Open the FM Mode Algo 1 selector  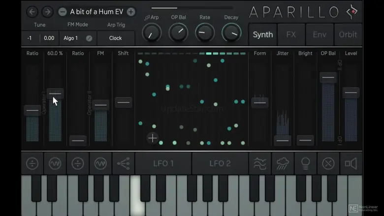click(78, 38)
